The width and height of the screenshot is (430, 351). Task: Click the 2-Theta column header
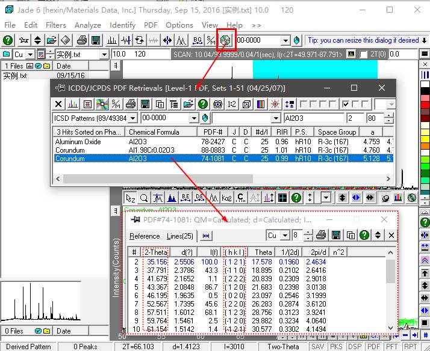(x=156, y=252)
